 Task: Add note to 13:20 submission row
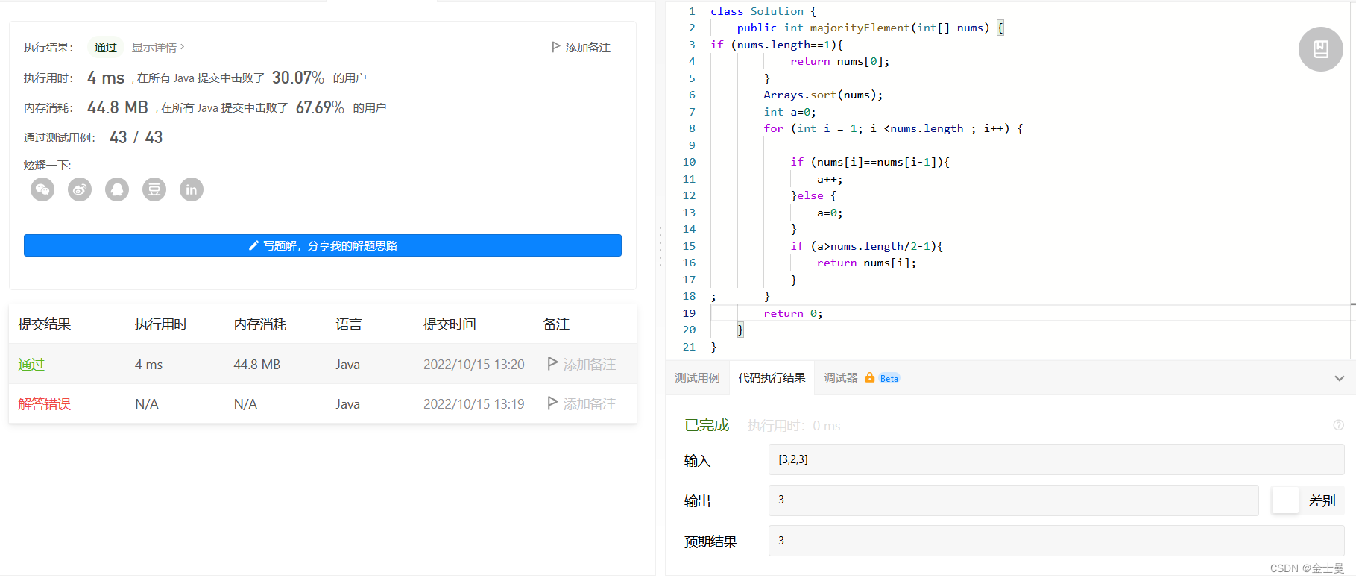(x=581, y=364)
